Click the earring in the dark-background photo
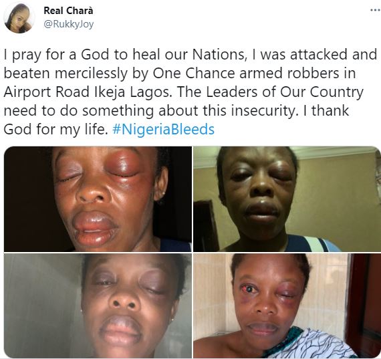Screen dimensions: 381x359 [x=163, y=193]
